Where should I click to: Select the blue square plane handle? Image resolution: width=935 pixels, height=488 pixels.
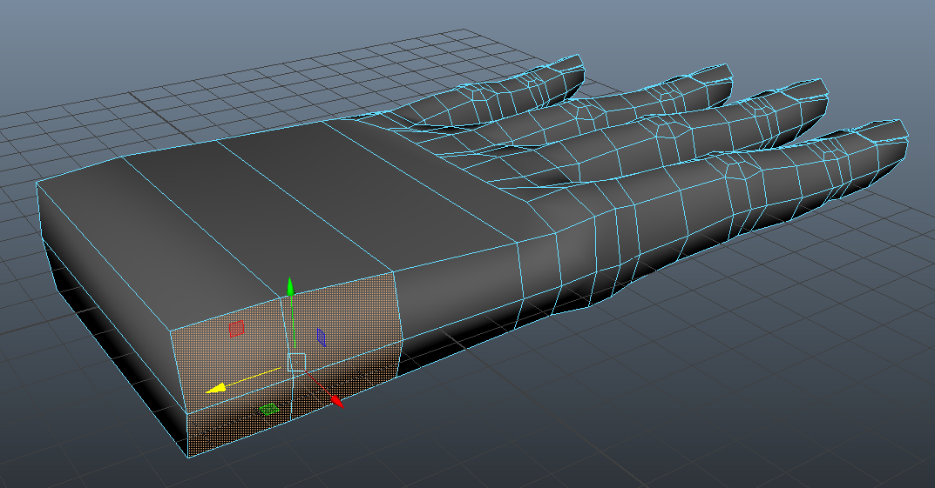[x=322, y=337]
